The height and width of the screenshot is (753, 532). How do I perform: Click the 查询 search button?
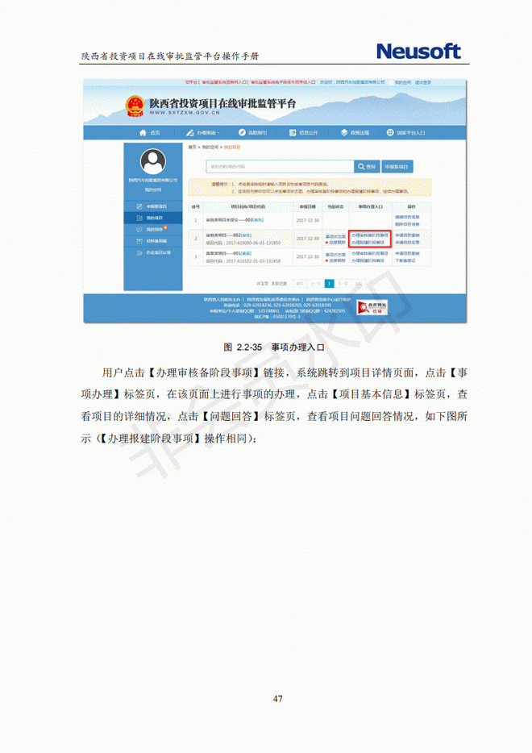[367, 167]
